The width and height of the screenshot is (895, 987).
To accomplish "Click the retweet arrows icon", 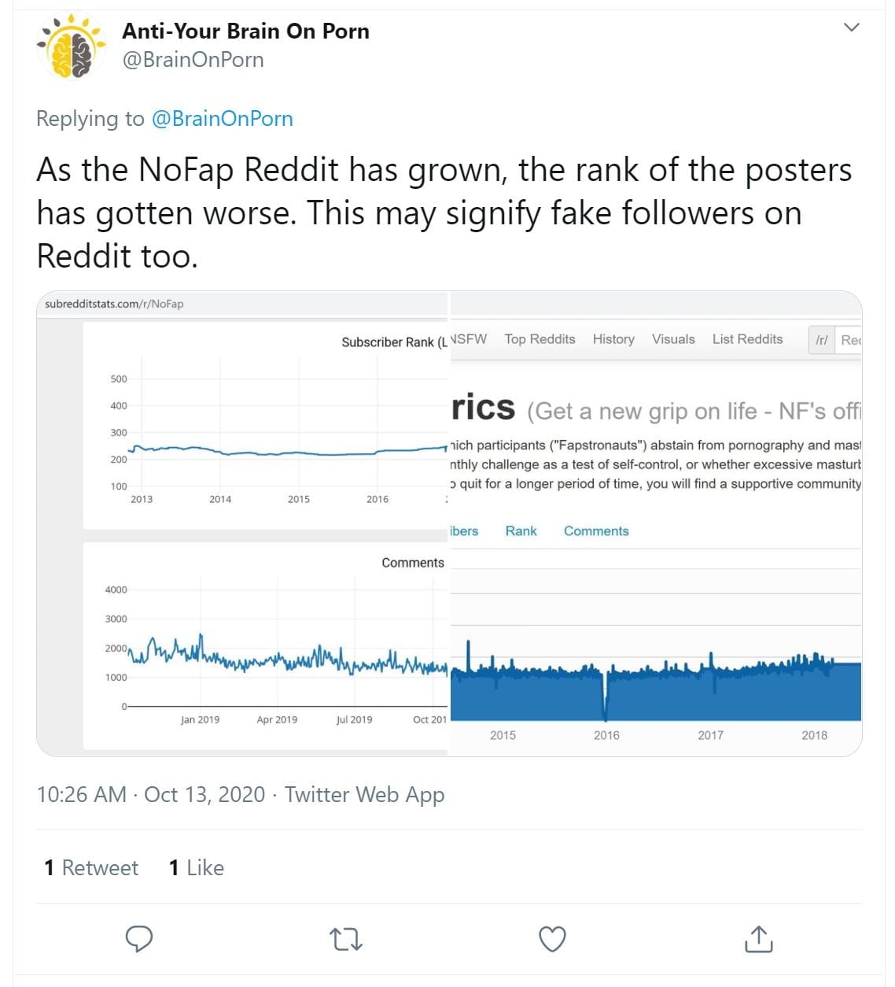I will coord(345,938).
